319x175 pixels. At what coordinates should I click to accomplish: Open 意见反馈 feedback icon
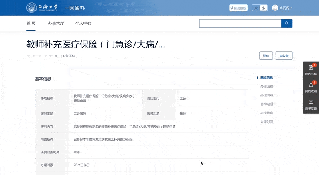311,102
